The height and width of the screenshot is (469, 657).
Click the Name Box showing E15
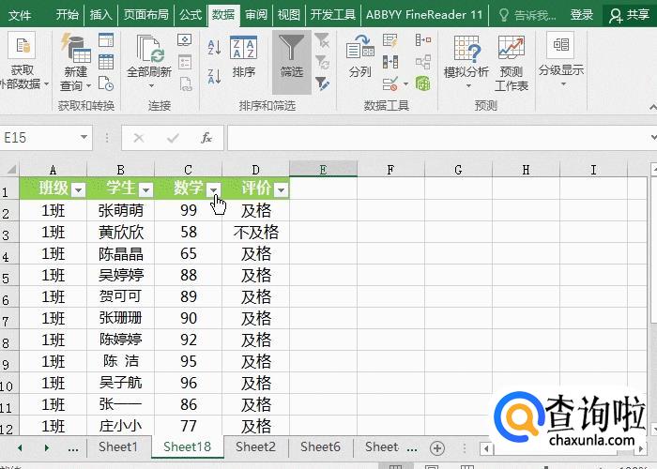tap(38, 137)
